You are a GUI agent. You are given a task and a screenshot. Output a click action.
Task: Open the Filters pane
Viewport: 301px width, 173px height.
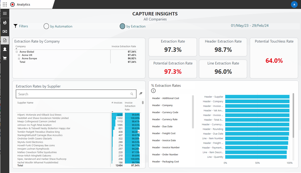click(24, 26)
